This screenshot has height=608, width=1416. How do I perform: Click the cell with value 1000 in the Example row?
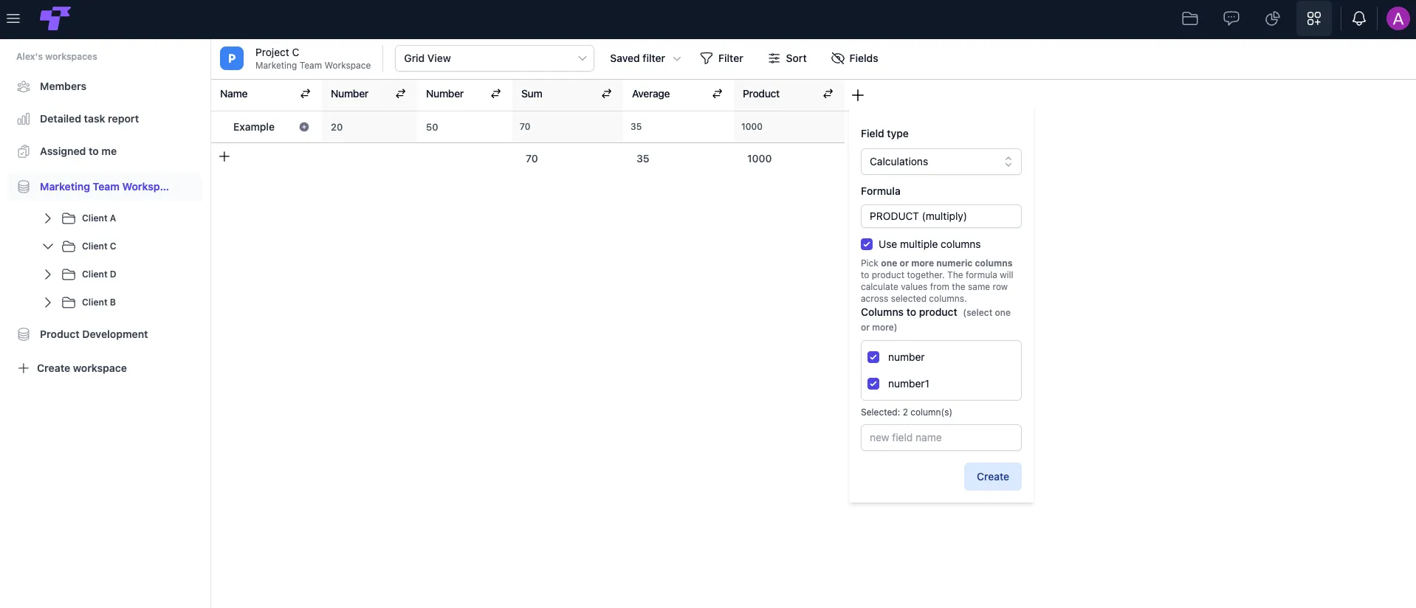pos(789,127)
